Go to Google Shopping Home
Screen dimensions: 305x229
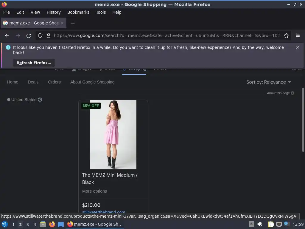point(13,82)
